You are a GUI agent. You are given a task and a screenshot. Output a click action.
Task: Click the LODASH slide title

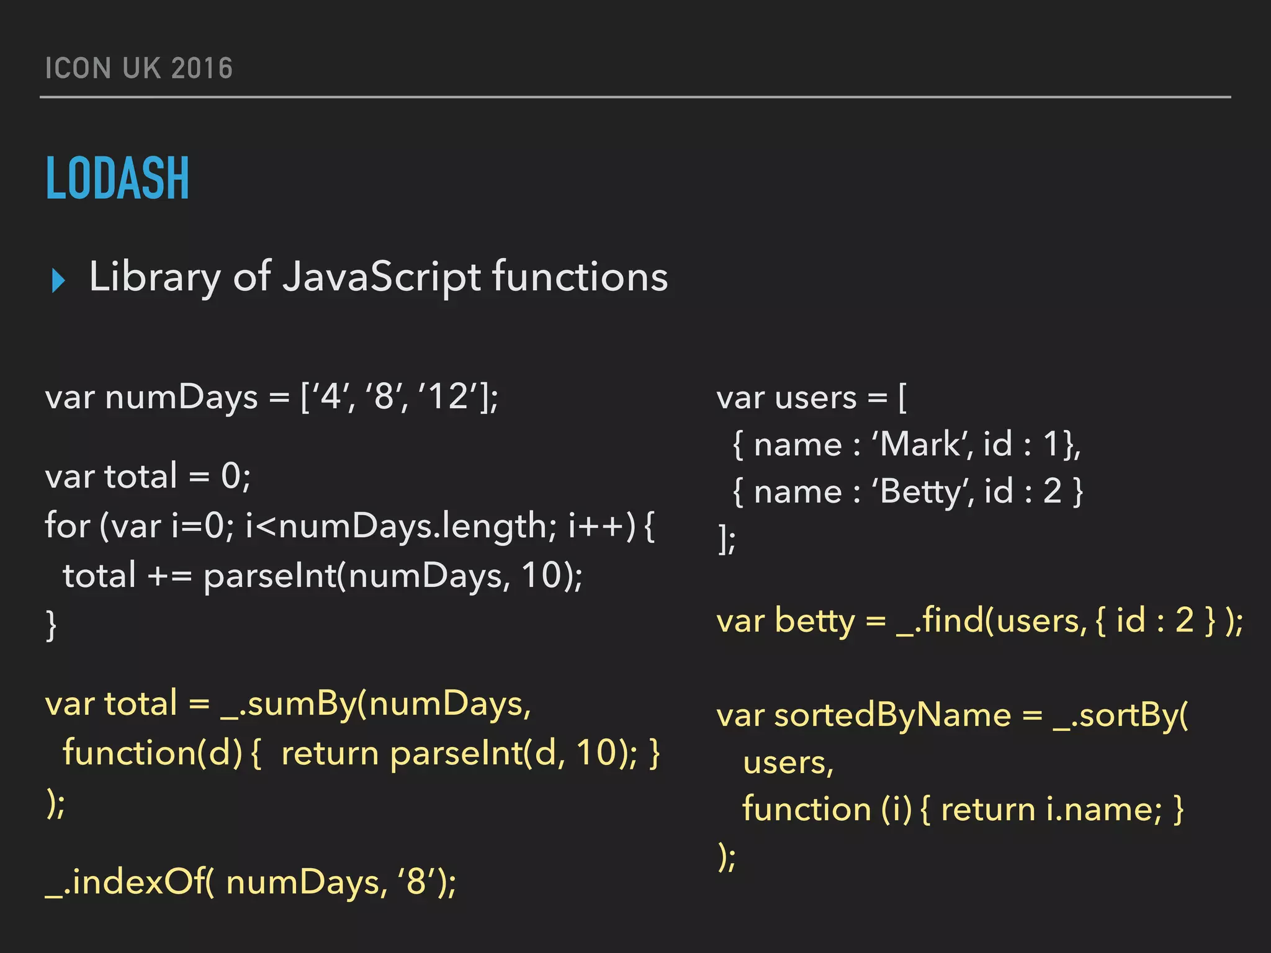click(117, 178)
